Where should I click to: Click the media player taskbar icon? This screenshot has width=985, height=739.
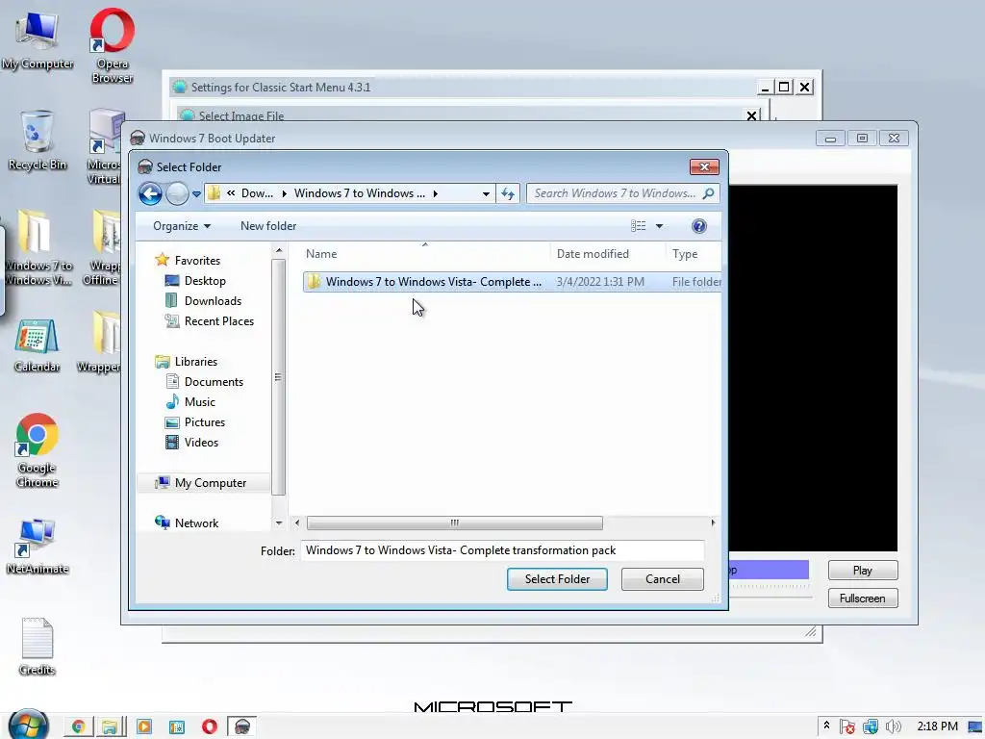(x=144, y=726)
